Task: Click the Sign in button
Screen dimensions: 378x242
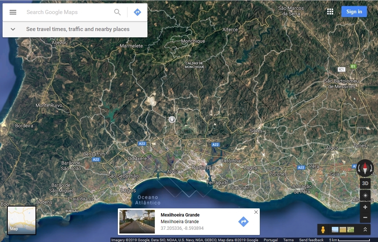Action: click(354, 11)
